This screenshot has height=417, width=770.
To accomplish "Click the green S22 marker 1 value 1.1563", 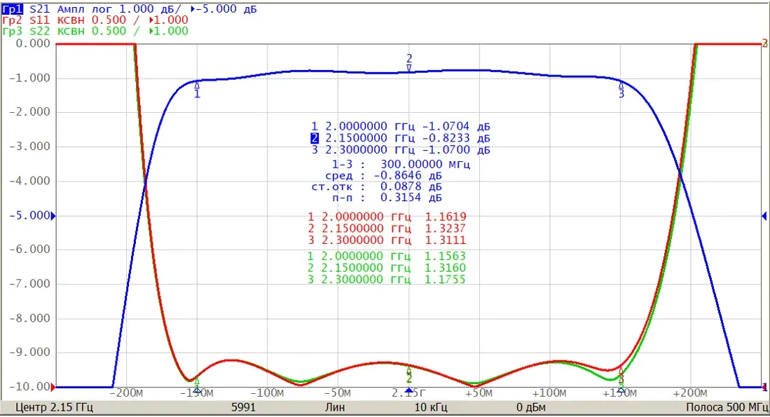I will (x=445, y=256).
